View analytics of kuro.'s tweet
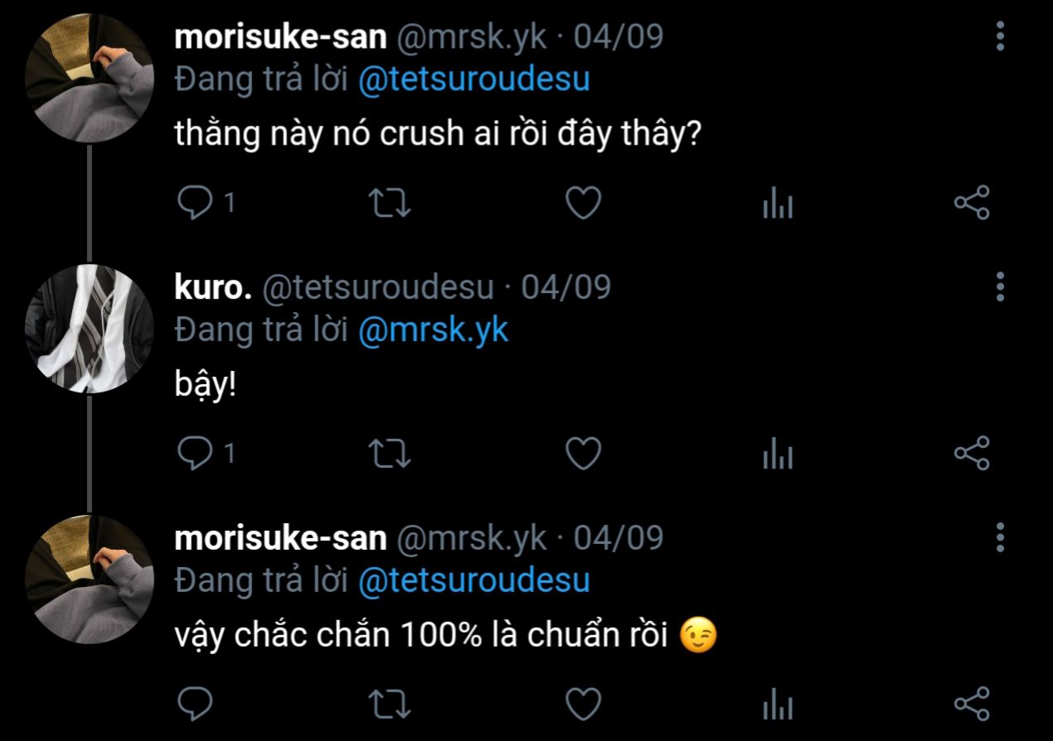Screen dimensions: 1053x741 (777, 455)
